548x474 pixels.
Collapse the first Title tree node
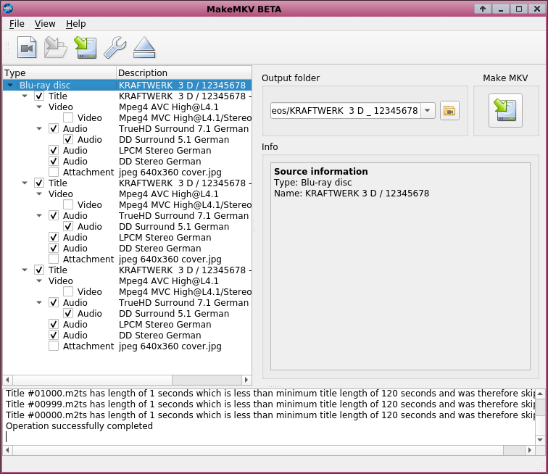click(25, 96)
